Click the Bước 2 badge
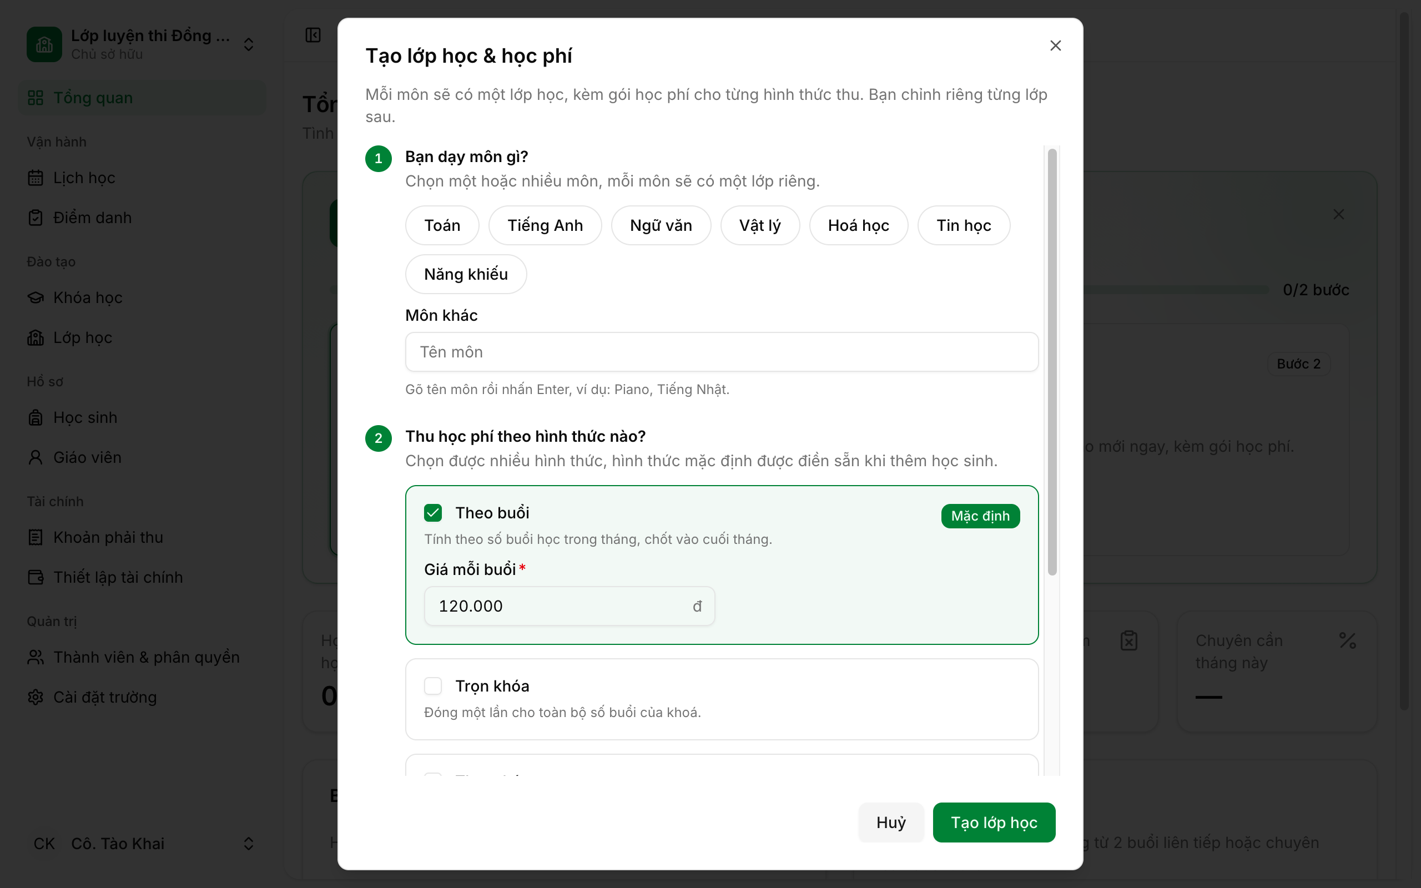The image size is (1421, 888). pos(1298,364)
